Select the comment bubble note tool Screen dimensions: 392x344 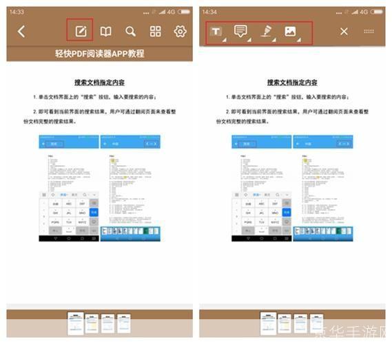[240, 31]
